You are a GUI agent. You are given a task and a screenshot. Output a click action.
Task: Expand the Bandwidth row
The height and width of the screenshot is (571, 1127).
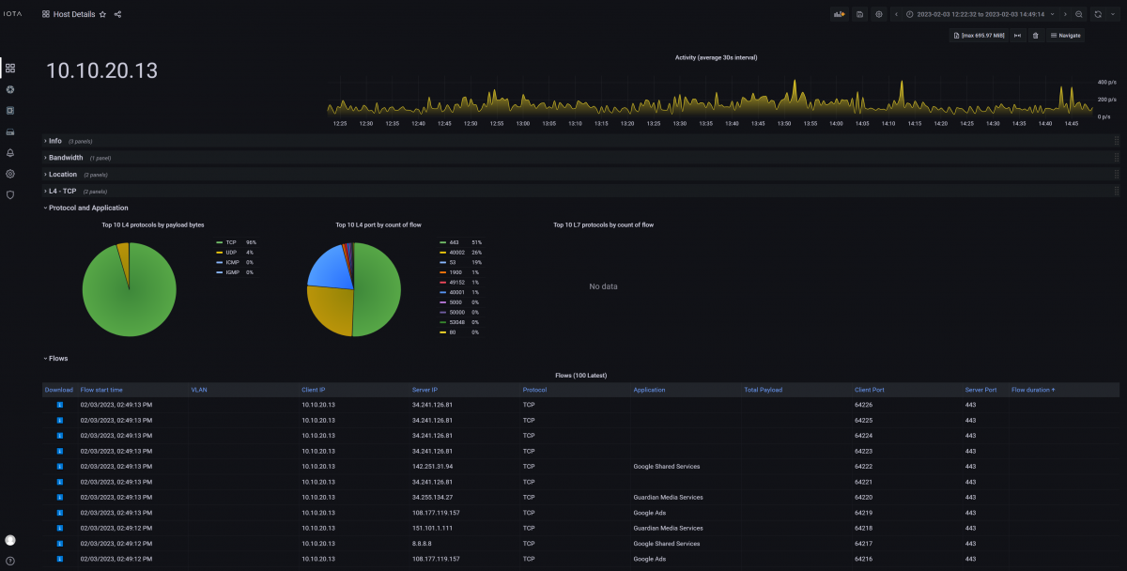(65, 158)
